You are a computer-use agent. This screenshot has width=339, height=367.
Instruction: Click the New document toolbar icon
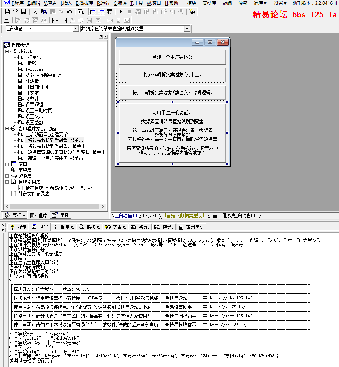pos(7,12)
